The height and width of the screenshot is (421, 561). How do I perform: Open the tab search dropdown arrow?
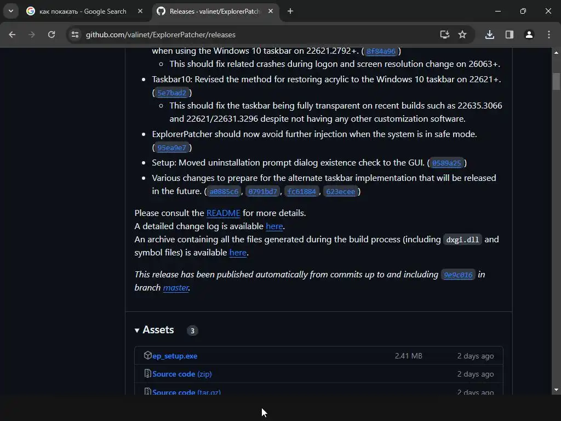[11, 11]
